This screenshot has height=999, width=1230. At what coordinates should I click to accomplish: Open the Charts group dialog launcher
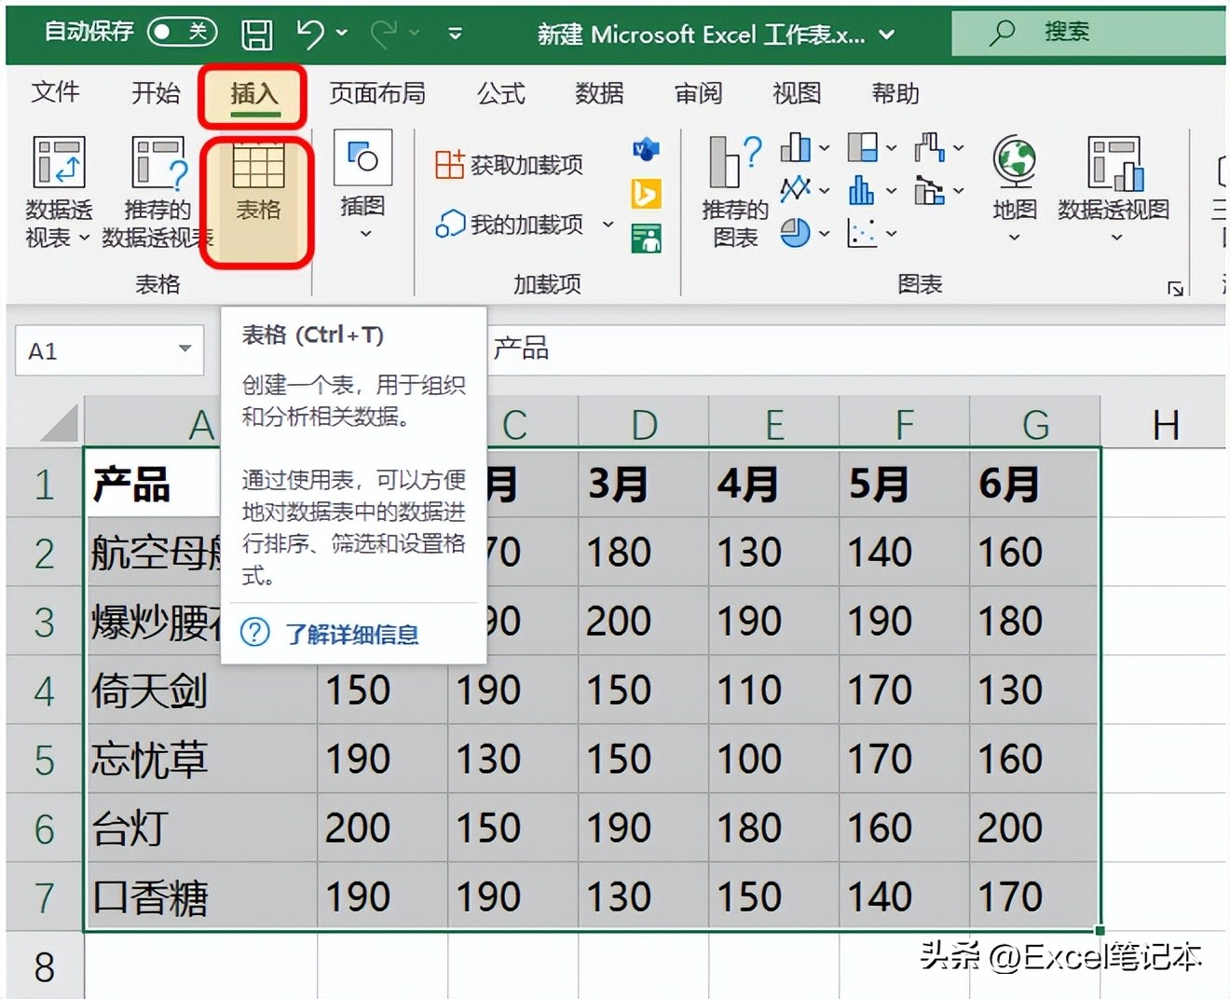[1175, 288]
